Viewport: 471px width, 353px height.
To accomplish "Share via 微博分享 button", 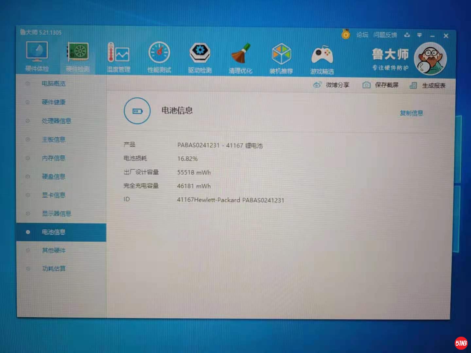I will (x=331, y=85).
